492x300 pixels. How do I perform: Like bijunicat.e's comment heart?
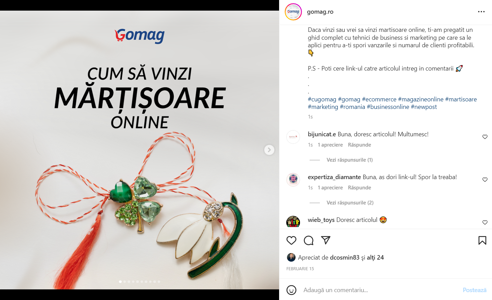point(485,137)
